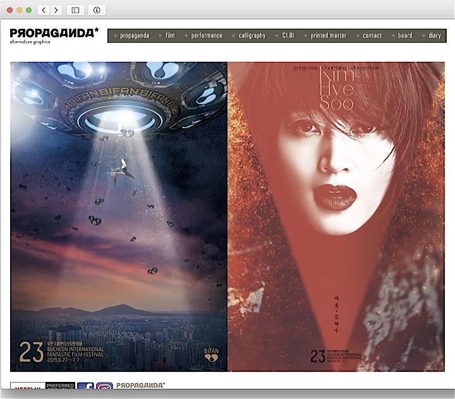The width and height of the screenshot is (455, 399).
Task: Open the site information icon
Action: [96, 10]
